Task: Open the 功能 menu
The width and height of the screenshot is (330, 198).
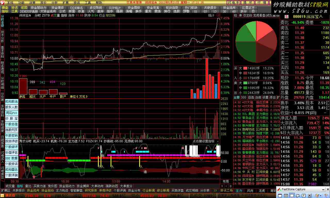Action: tap(21, 3)
